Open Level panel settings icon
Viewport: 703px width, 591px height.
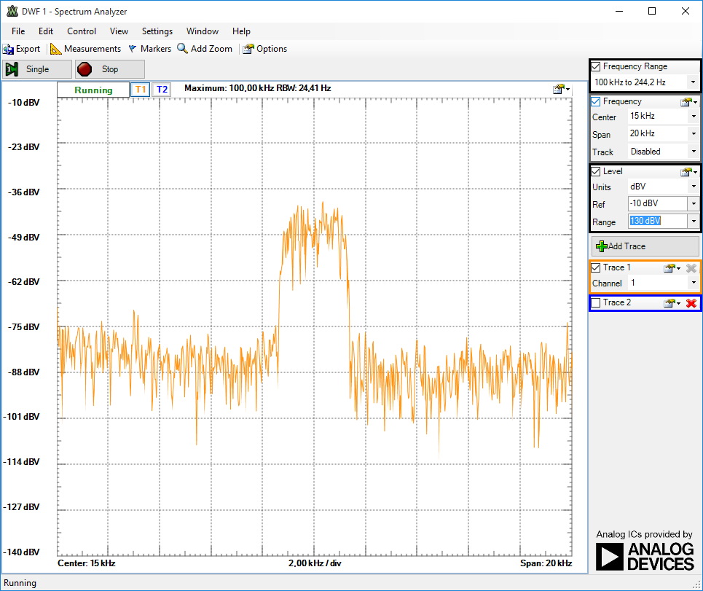(687, 172)
